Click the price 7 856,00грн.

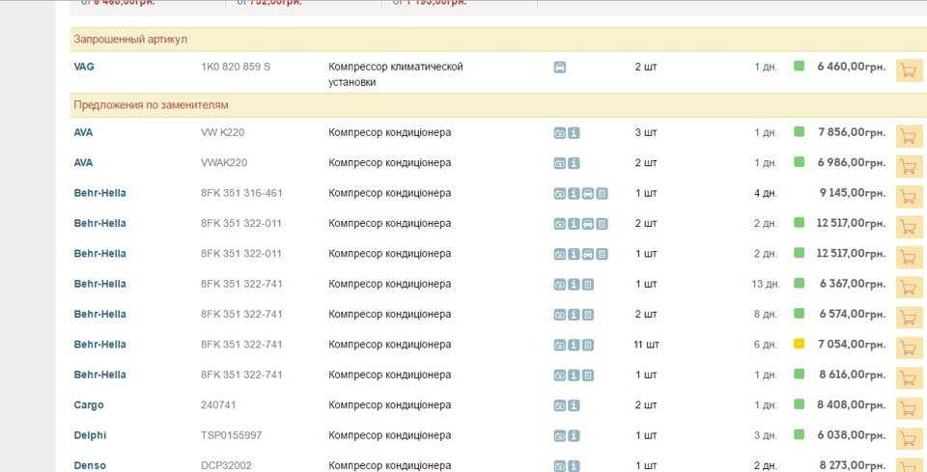pyautogui.click(x=852, y=132)
